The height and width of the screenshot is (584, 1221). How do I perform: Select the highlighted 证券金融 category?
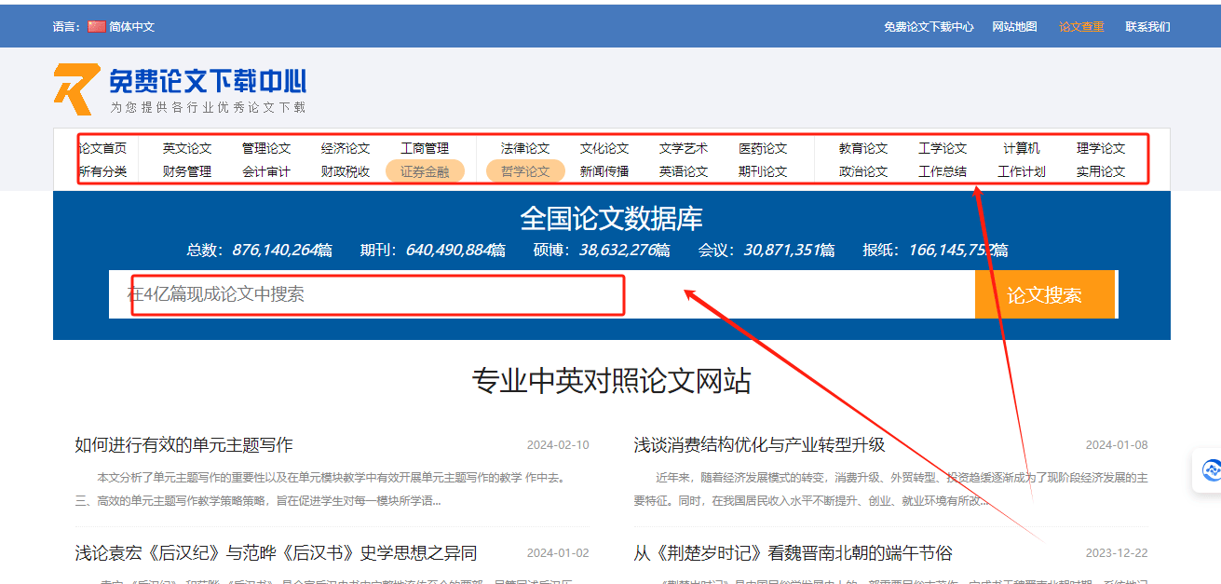click(x=426, y=171)
